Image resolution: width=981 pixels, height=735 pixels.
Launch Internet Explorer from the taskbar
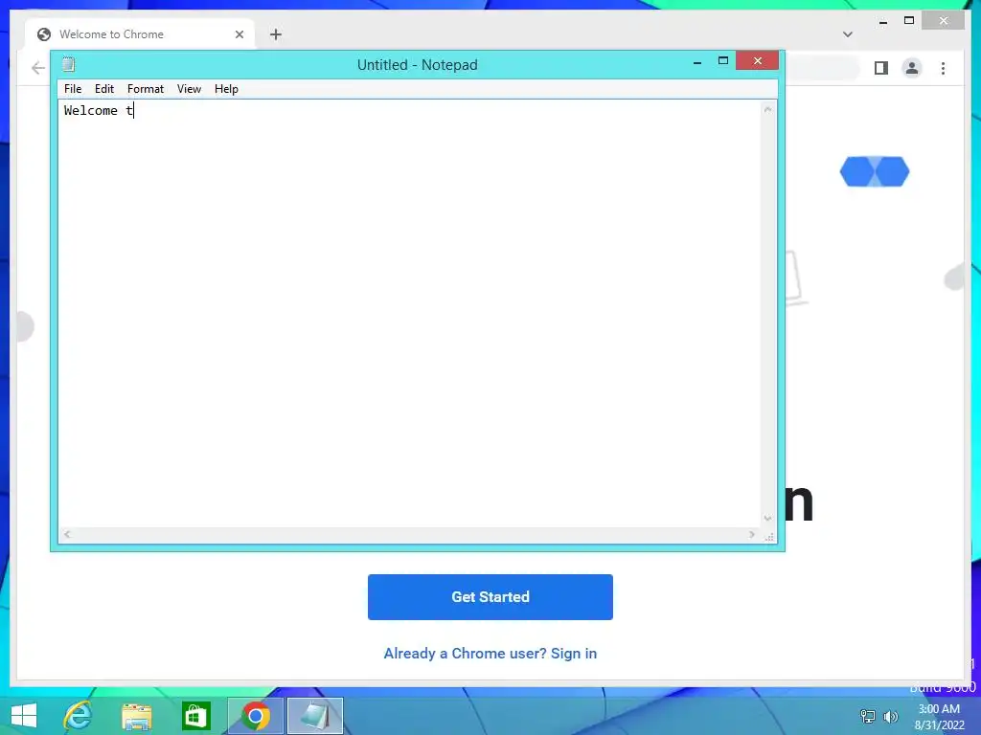(x=79, y=716)
